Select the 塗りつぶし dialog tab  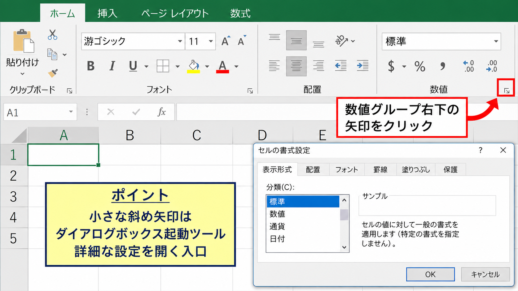coord(416,169)
